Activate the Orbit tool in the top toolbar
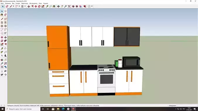The width and height of the screenshot is (198, 111). pos(59,6)
